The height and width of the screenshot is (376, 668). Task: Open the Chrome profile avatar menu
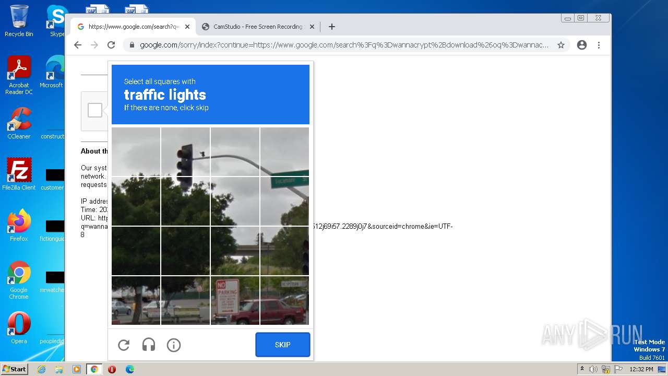582,45
